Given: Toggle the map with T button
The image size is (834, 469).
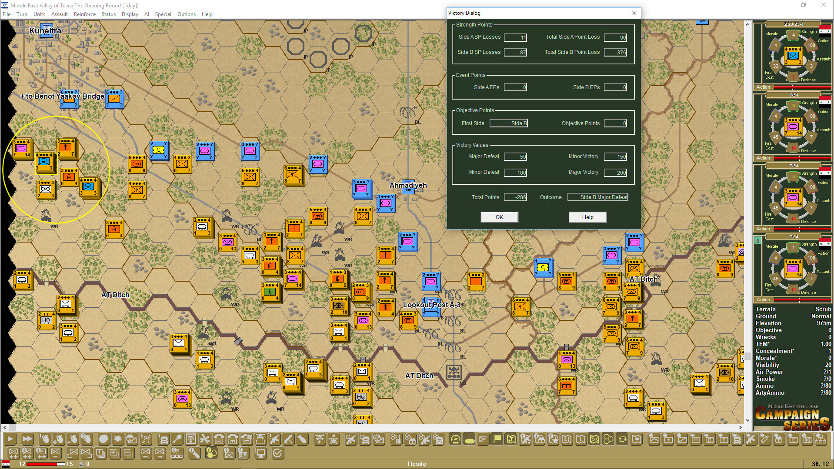Looking at the screenshot, I should 511,439.
